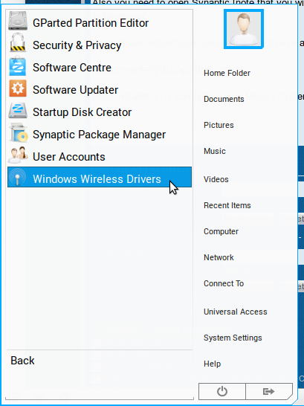Click the power shutdown button
This screenshot has width=304, height=406.
coord(222,391)
